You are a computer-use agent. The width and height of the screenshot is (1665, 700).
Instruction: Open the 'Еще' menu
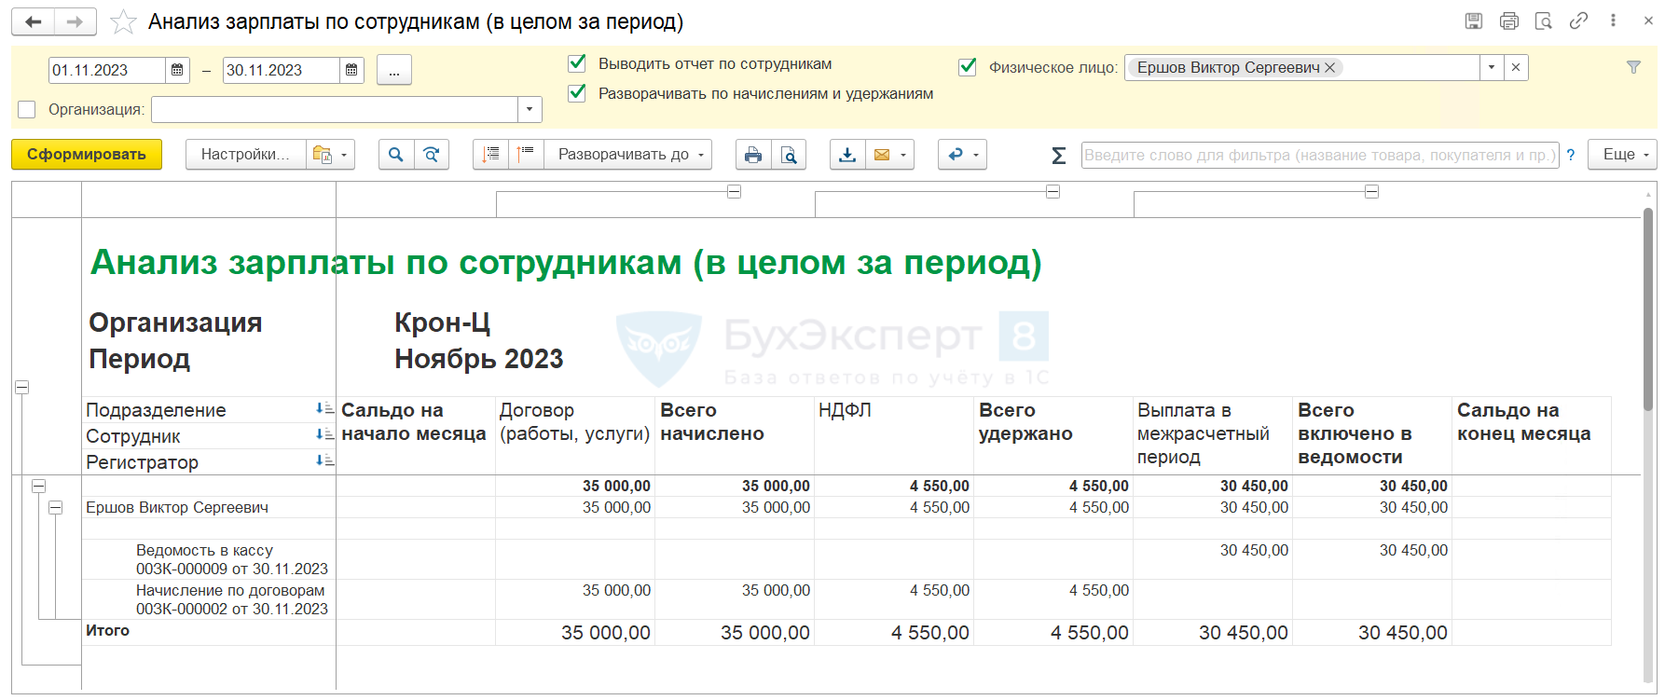click(x=1626, y=155)
